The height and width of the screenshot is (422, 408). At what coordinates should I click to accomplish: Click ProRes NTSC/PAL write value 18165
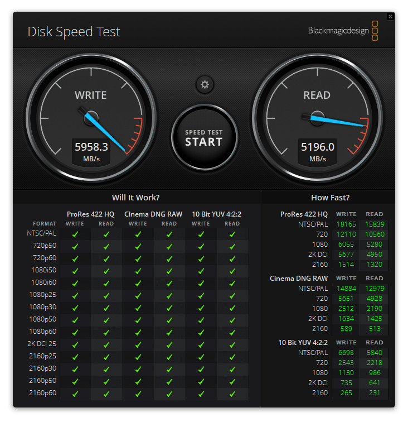[x=346, y=224]
